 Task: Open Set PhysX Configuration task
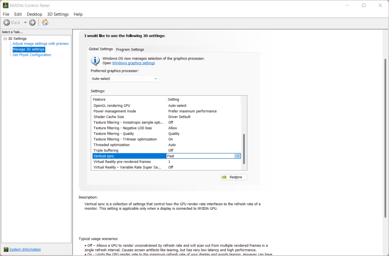[32, 55]
